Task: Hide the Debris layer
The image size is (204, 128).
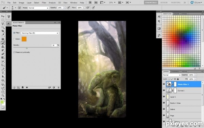Action: 164,109
